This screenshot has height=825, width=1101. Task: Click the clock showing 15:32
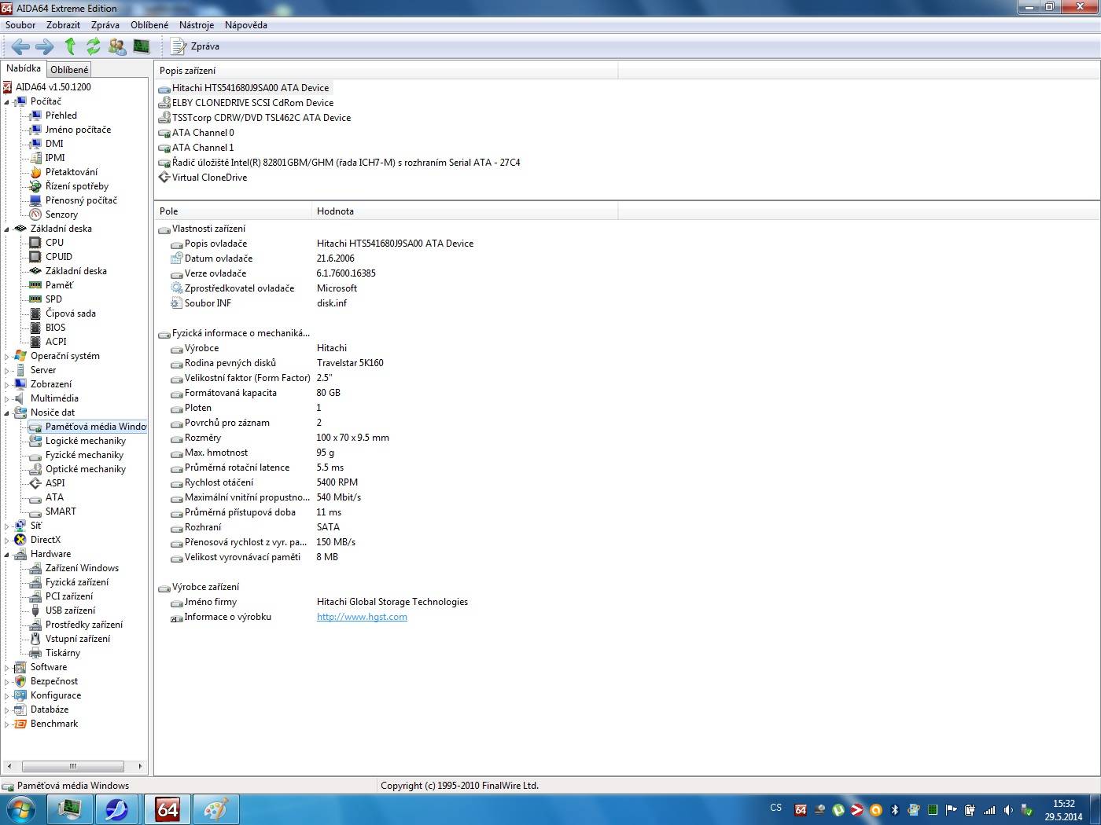(1063, 804)
